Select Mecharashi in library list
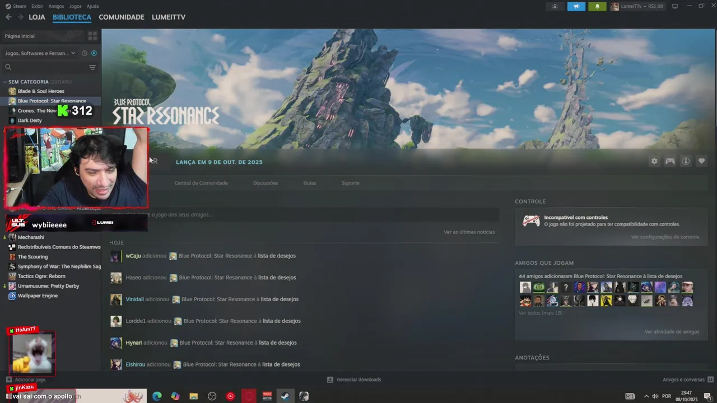The height and width of the screenshot is (403, 717). pyautogui.click(x=31, y=237)
